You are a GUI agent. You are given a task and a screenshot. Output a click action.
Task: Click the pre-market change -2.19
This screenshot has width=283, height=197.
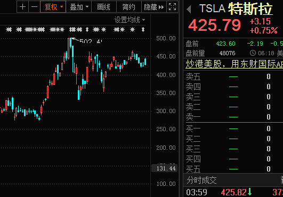(x=255, y=44)
